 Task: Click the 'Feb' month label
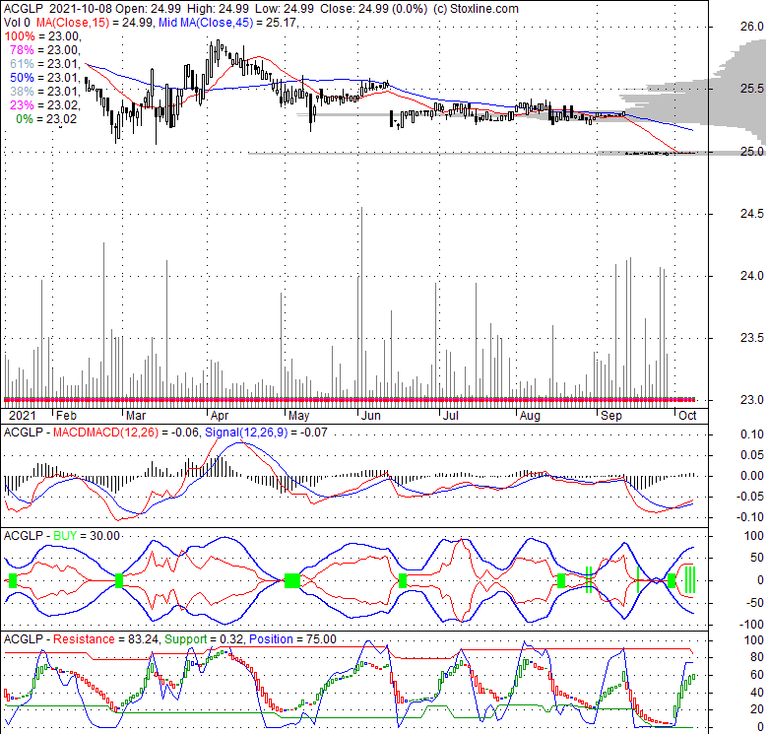[x=66, y=416]
